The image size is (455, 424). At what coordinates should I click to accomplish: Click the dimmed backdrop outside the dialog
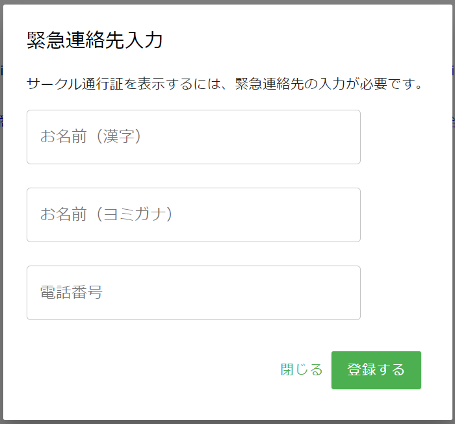pyautogui.click(x=1, y=203)
